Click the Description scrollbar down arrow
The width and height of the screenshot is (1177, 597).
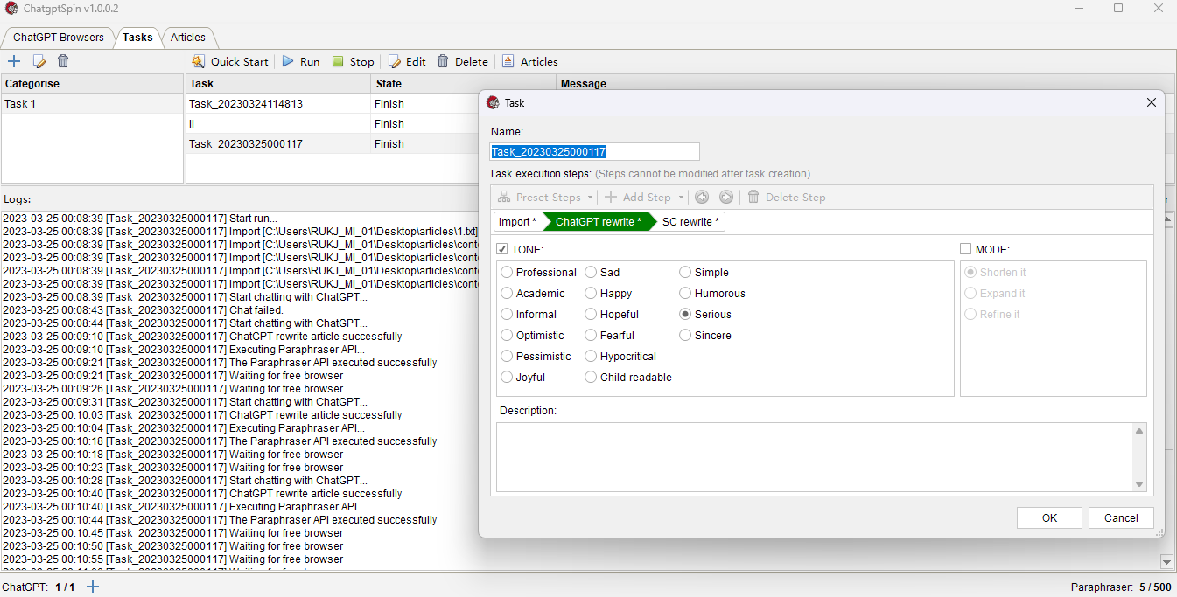[x=1139, y=484]
